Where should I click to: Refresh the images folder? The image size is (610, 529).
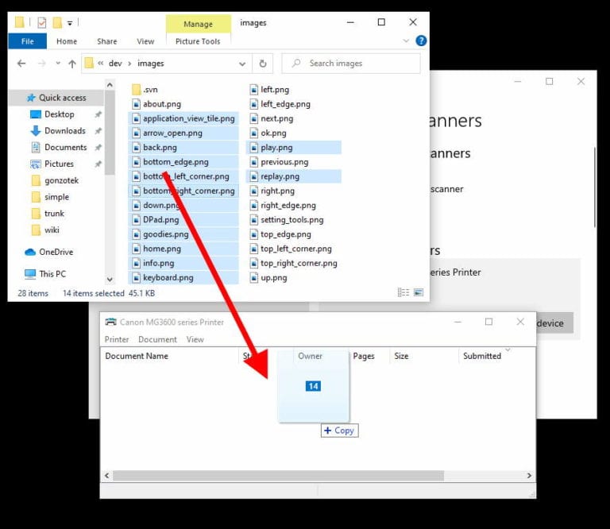(x=263, y=64)
